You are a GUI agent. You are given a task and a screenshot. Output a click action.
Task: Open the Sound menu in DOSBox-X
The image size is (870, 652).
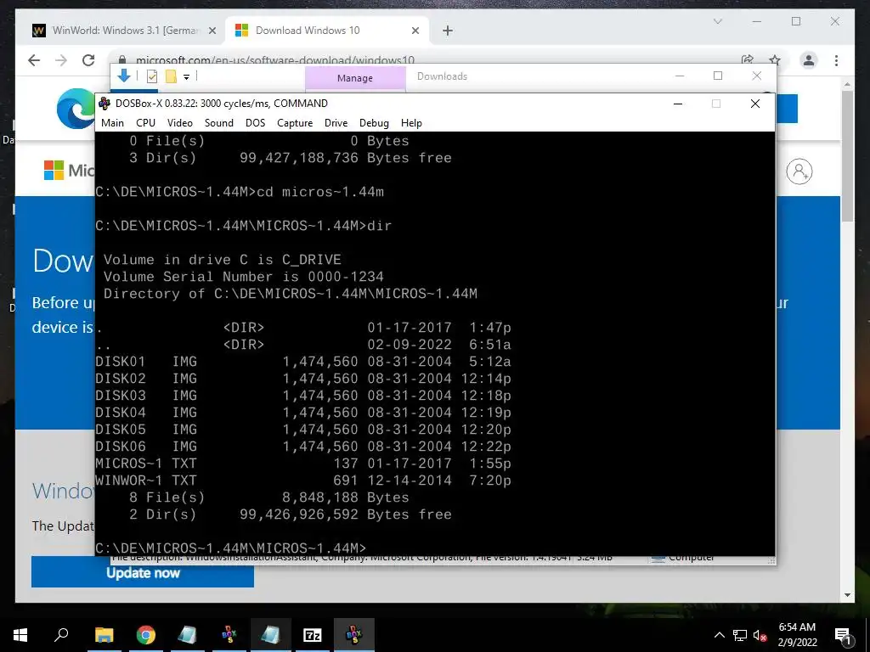pos(218,123)
